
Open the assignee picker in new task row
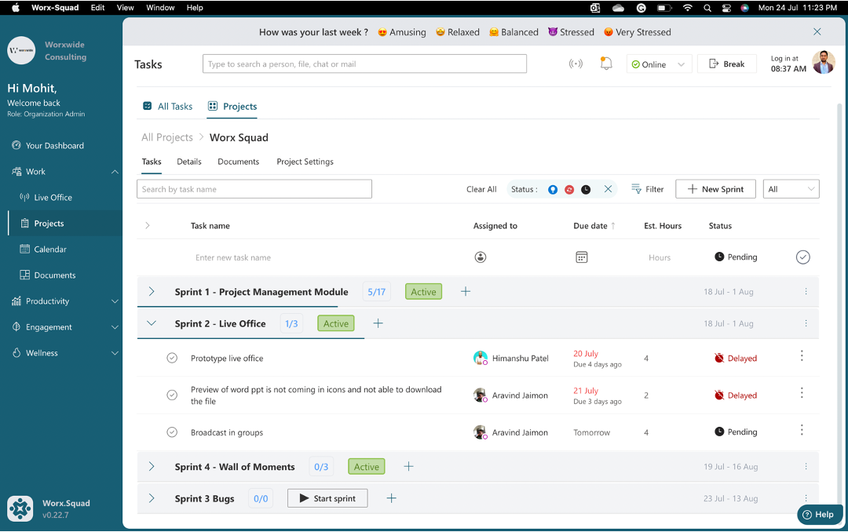pyautogui.click(x=481, y=257)
